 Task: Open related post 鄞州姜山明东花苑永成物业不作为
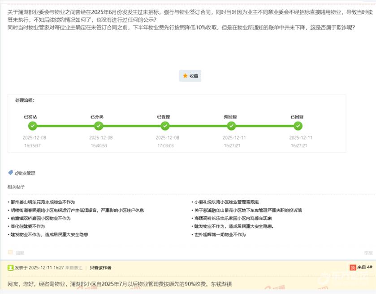tap(43, 202)
